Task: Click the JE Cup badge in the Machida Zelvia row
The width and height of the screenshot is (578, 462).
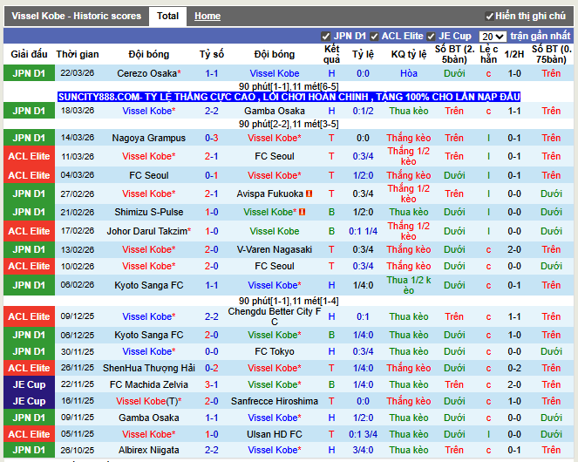Action: [x=29, y=384]
